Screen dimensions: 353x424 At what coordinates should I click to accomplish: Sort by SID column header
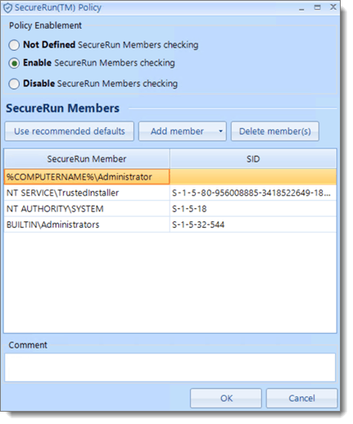[x=253, y=159]
